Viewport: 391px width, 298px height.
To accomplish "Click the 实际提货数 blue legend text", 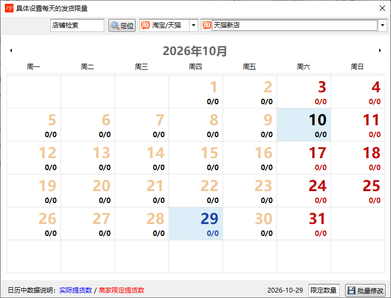I will point(76,290).
